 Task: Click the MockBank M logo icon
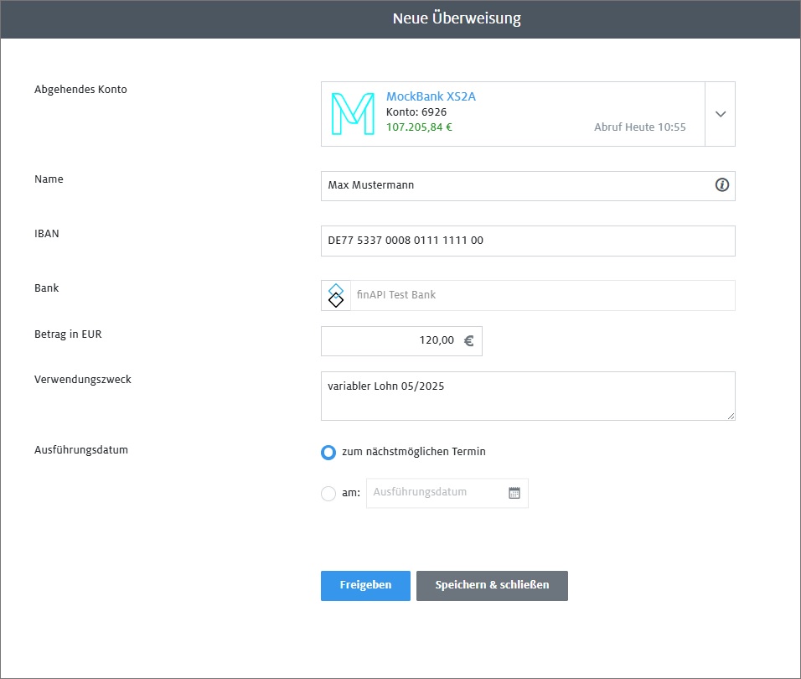353,114
